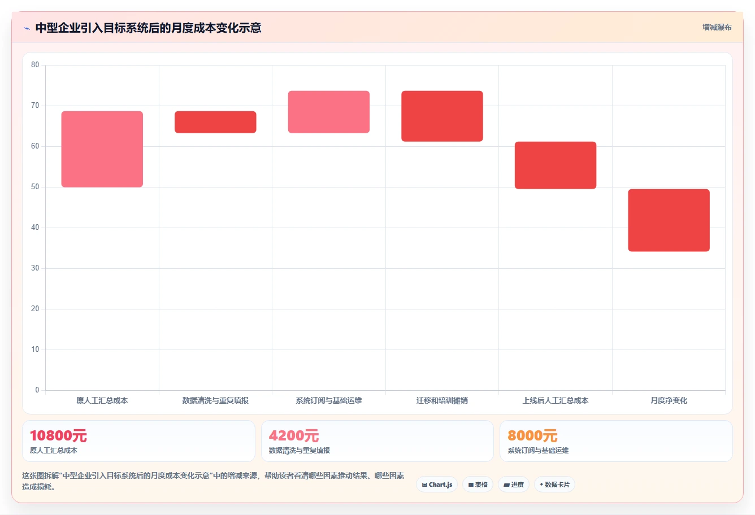Click the 迁移和培训摊销 waterfall bar
This screenshot has height=515, width=755.
[442, 116]
